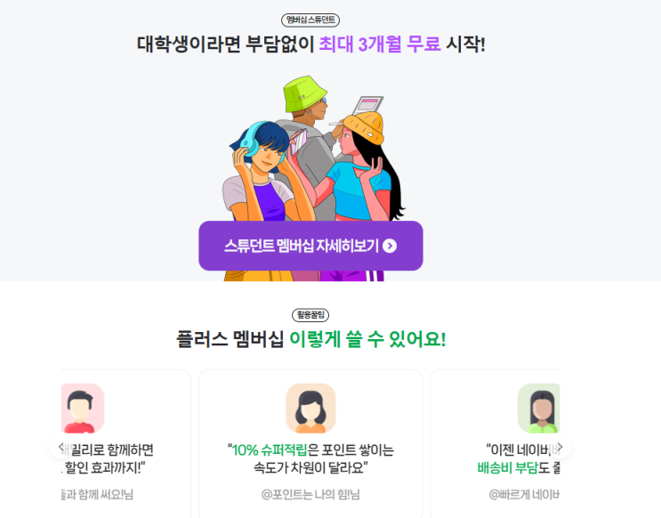The image size is (661, 518).
Task: Click the 10% 슈퍼적립 green highlighted text
Action: (x=270, y=450)
